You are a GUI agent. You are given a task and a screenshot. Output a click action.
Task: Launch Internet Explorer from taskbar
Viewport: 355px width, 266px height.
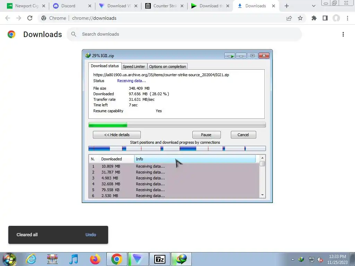click(31, 259)
